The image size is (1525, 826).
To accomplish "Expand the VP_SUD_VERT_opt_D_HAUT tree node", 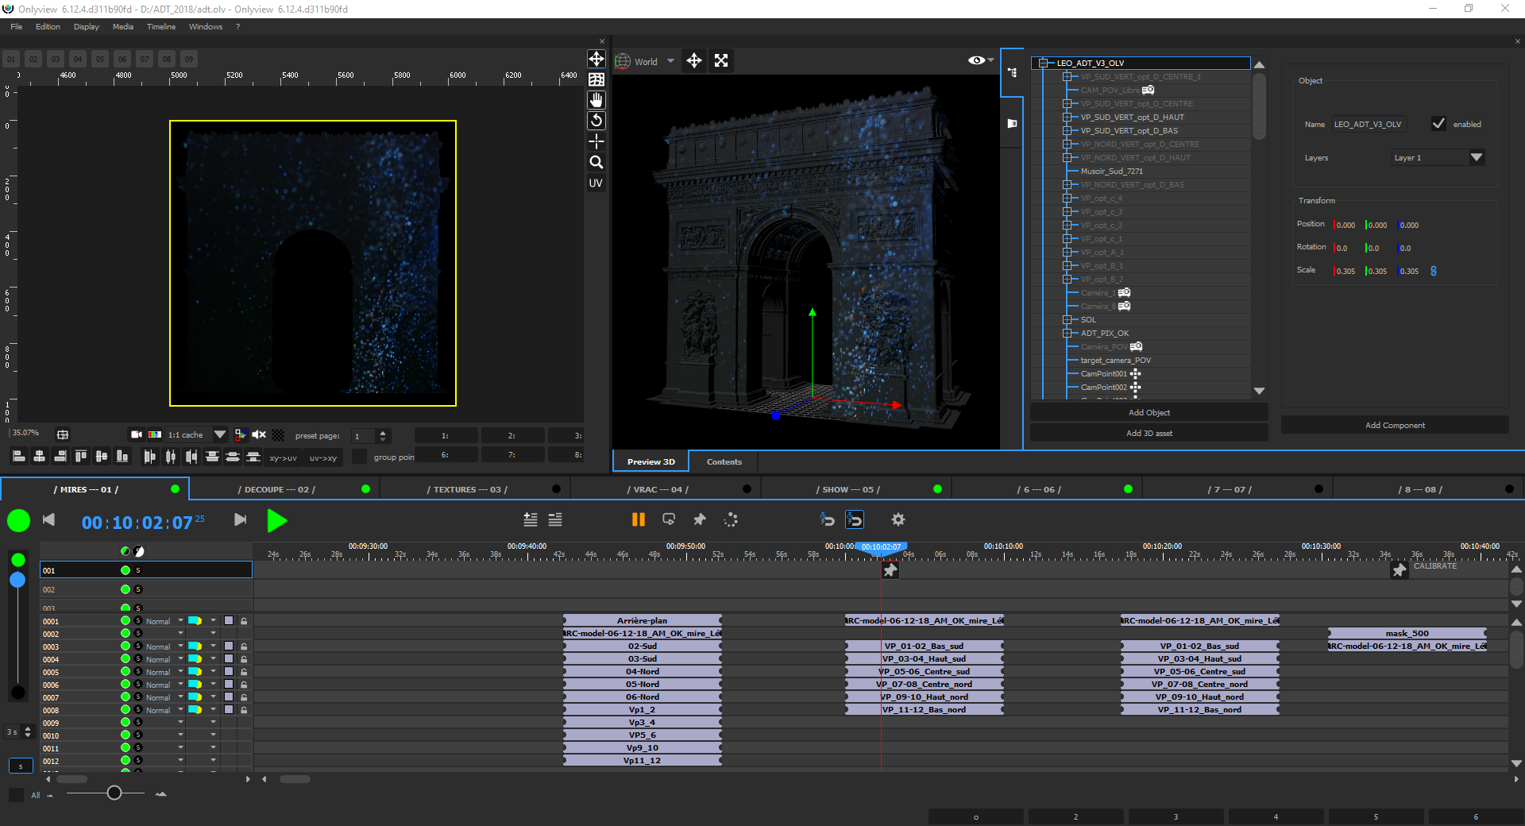I will click(x=1067, y=117).
